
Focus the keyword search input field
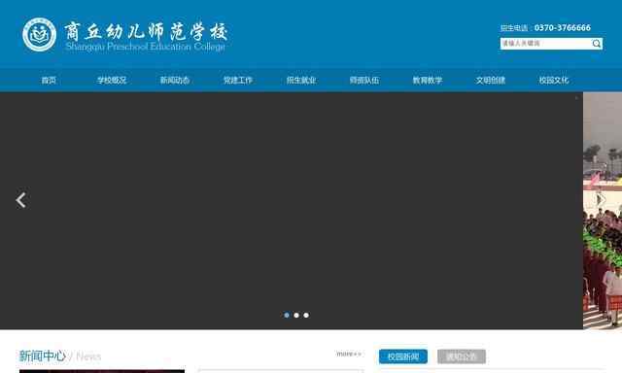click(546, 44)
